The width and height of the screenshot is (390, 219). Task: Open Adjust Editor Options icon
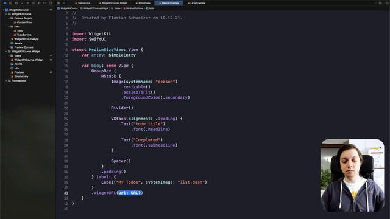380,3
